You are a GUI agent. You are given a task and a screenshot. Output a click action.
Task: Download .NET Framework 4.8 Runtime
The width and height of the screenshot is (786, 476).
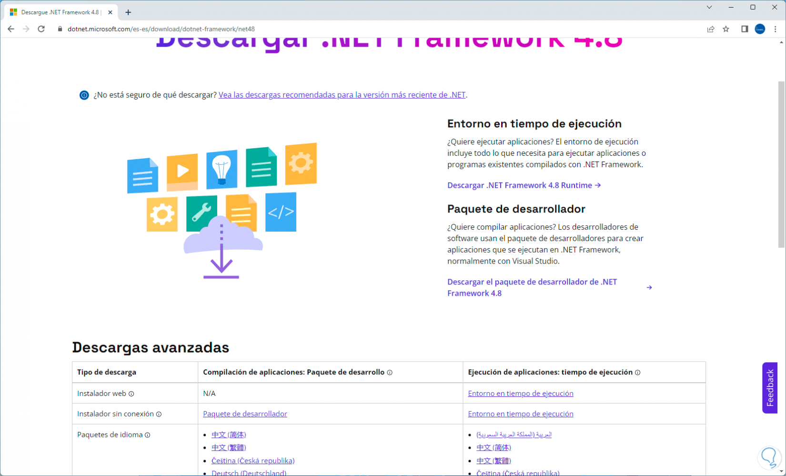pos(524,185)
